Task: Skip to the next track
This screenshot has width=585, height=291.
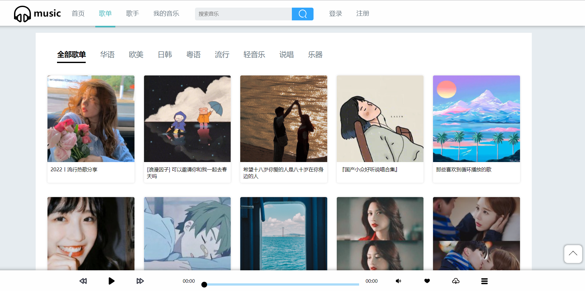Action: pyautogui.click(x=140, y=281)
